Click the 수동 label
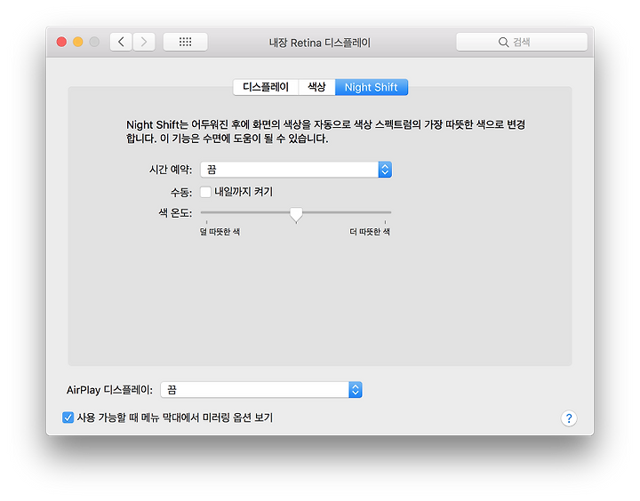640x501 pixels. (x=181, y=192)
